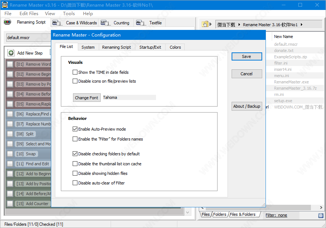Open the File menu
The image size is (326, 228).
pyautogui.click(x=8, y=14)
